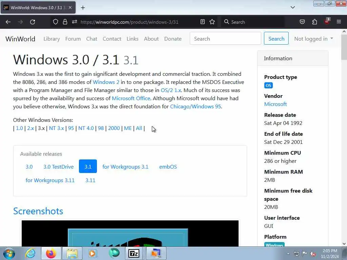This screenshot has width=347, height=260.
Task: Open the NT 4.0 version link
Action: (86, 128)
